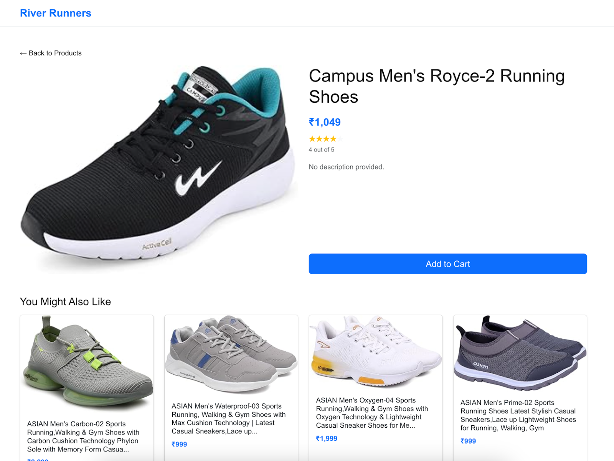The width and height of the screenshot is (614, 461).
Task: Open the ASIAN Men's Oxygen-04 Sports product title
Action: pos(372,413)
